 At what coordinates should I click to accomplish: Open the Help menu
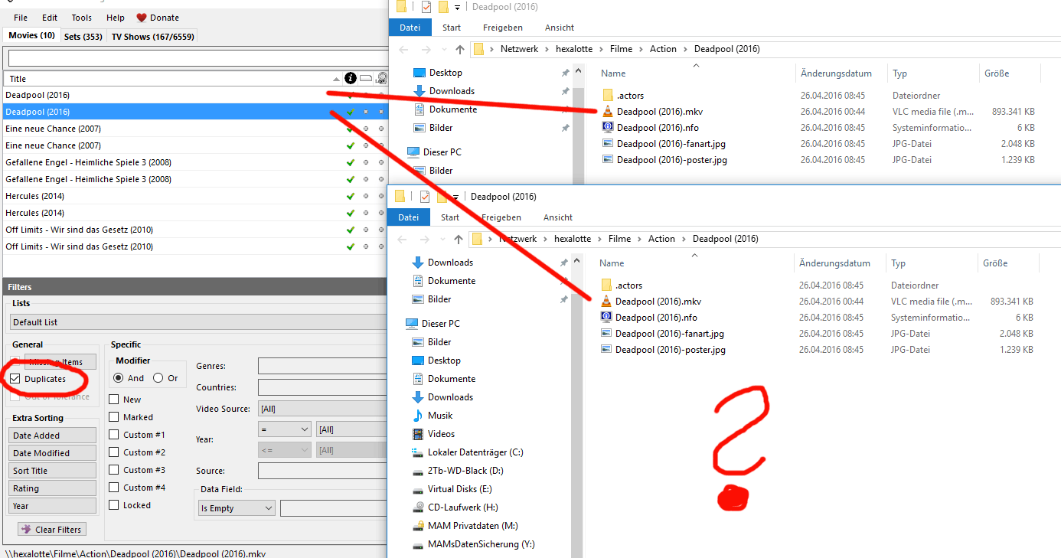pos(116,18)
